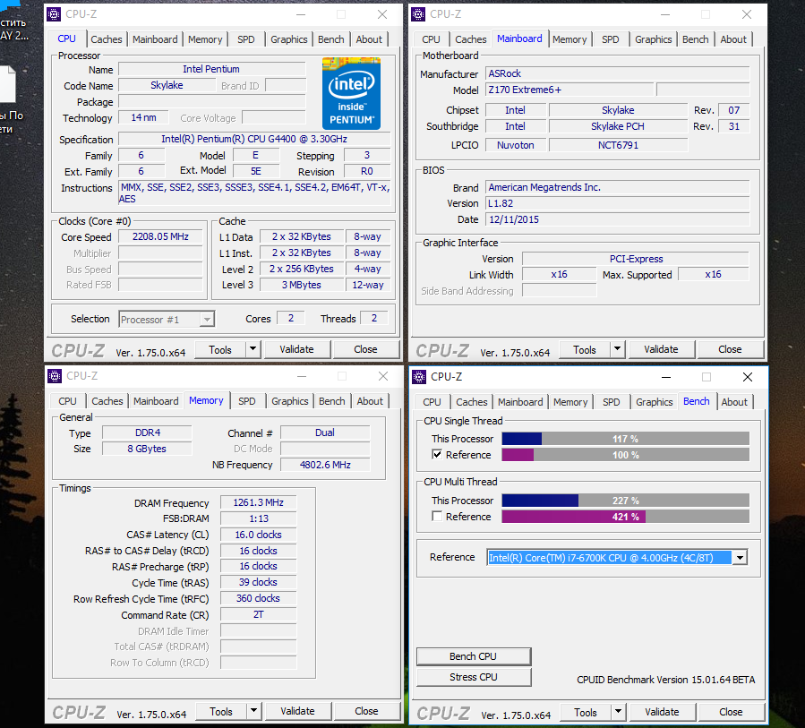The width and height of the screenshot is (805, 728).
Task: Toggle the Single Thread Reference checkbox
Action: 437,454
